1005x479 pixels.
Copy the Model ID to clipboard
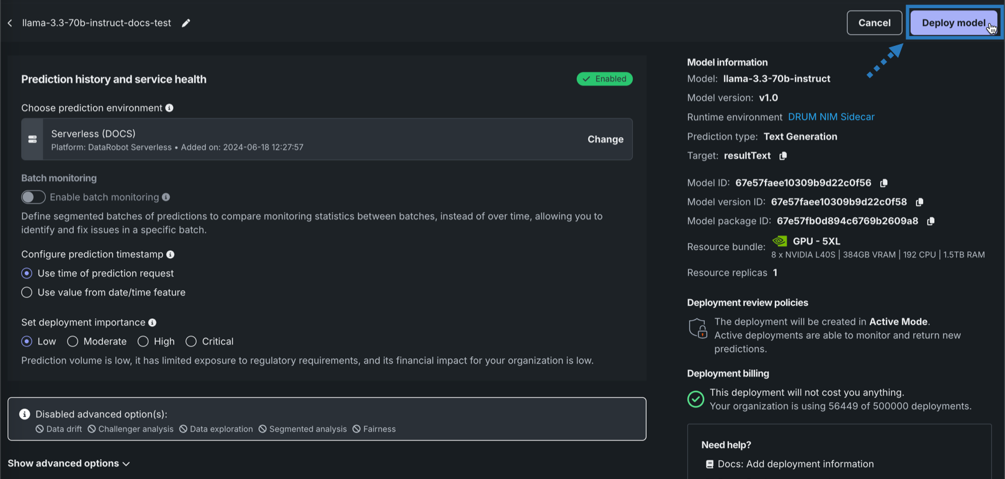pos(883,183)
